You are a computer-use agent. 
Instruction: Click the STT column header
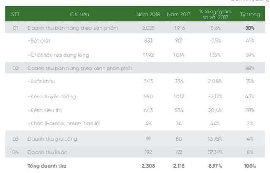16,15
